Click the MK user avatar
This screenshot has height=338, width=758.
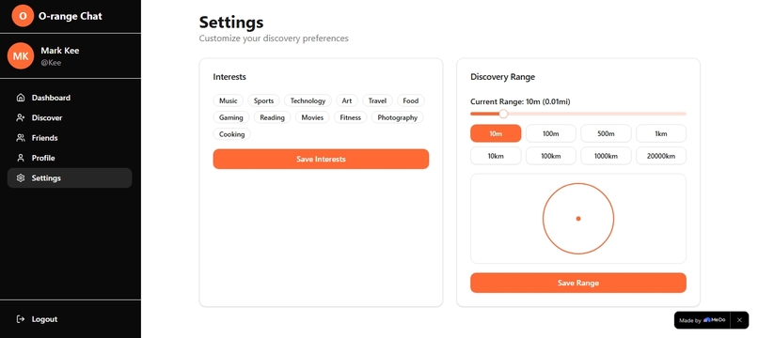click(x=21, y=56)
